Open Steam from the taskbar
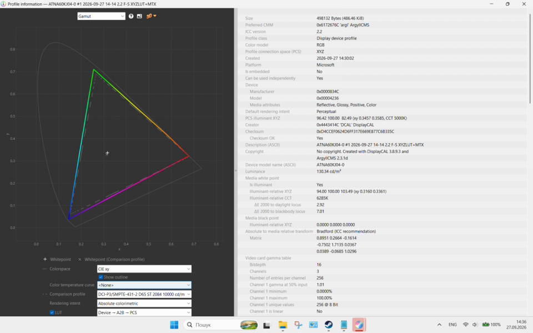The image size is (533, 333). [x=328, y=325]
